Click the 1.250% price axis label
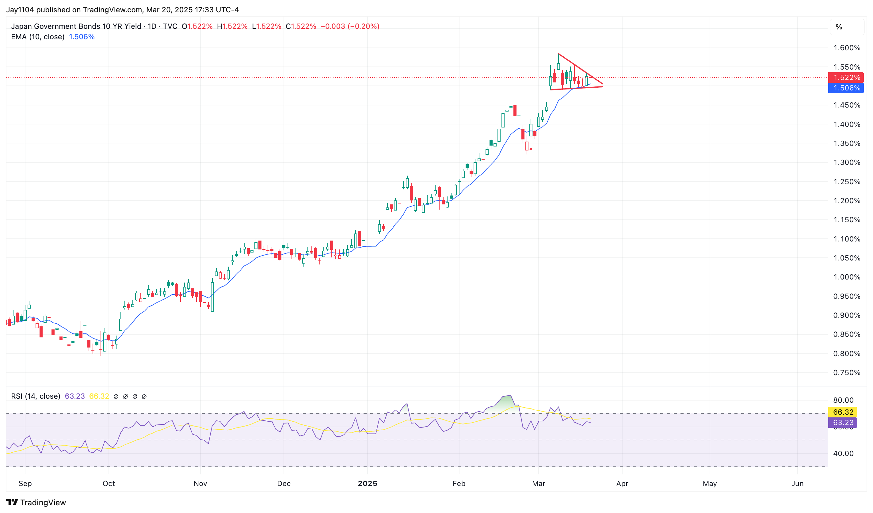 tap(847, 181)
